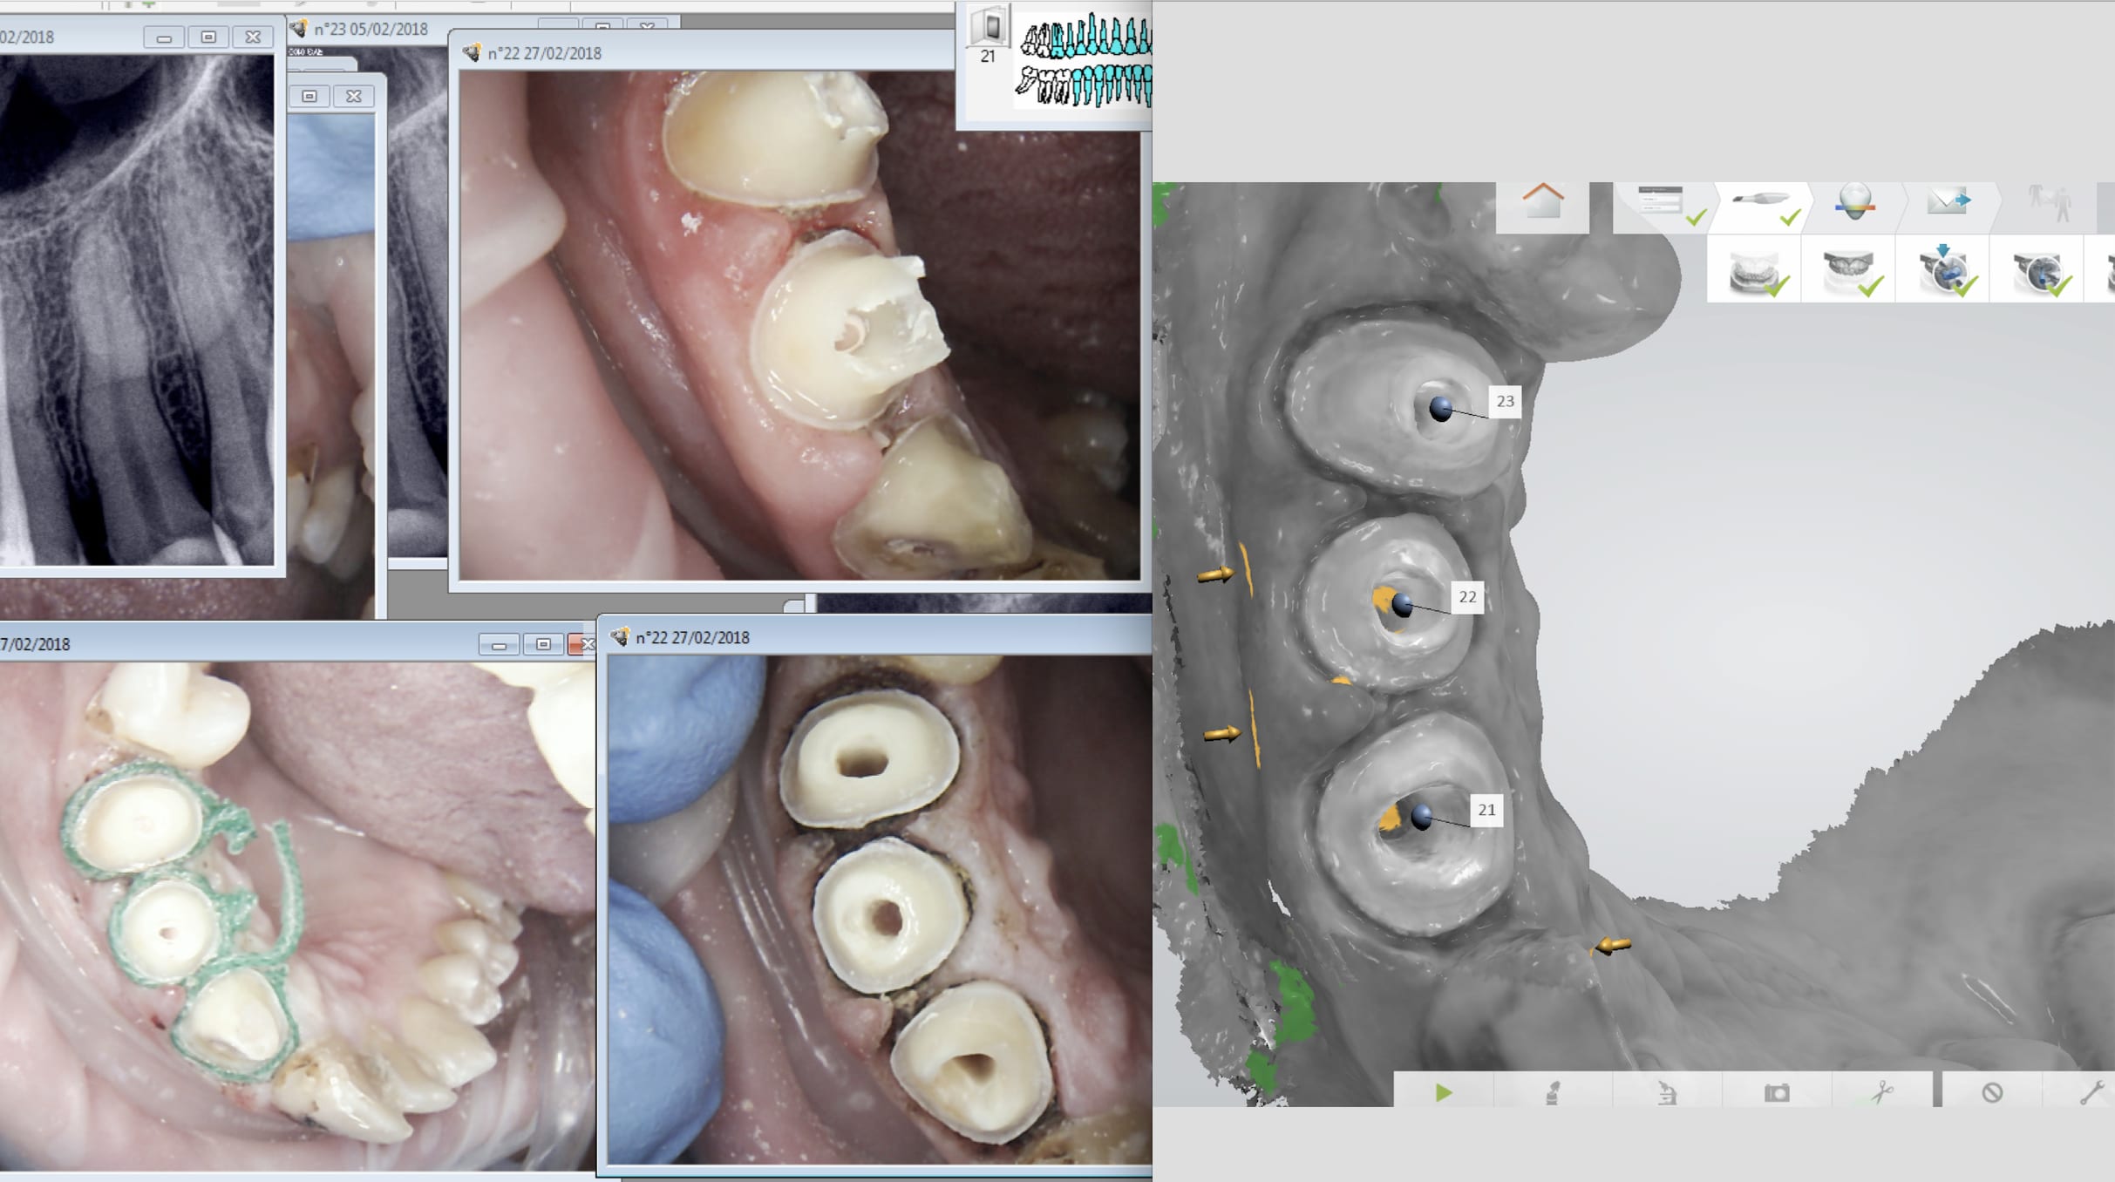Click tooth 21 marker label on model
The image size is (2115, 1182).
[1486, 810]
